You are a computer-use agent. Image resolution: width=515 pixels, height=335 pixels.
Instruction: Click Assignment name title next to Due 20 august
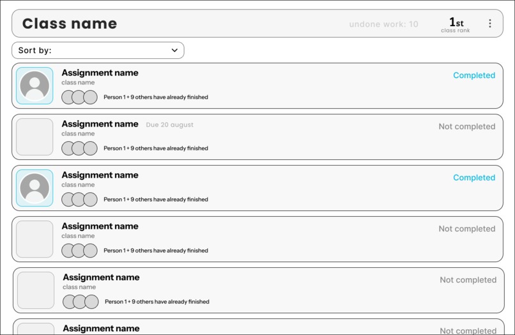pyautogui.click(x=100, y=124)
